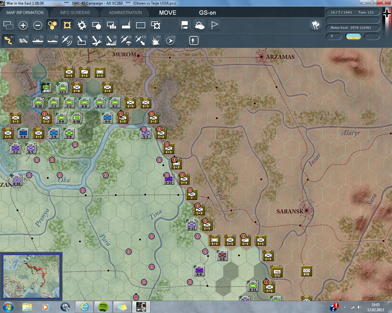Open Sticky Notes from the taskbar
The image size is (392, 313).
[122, 307]
